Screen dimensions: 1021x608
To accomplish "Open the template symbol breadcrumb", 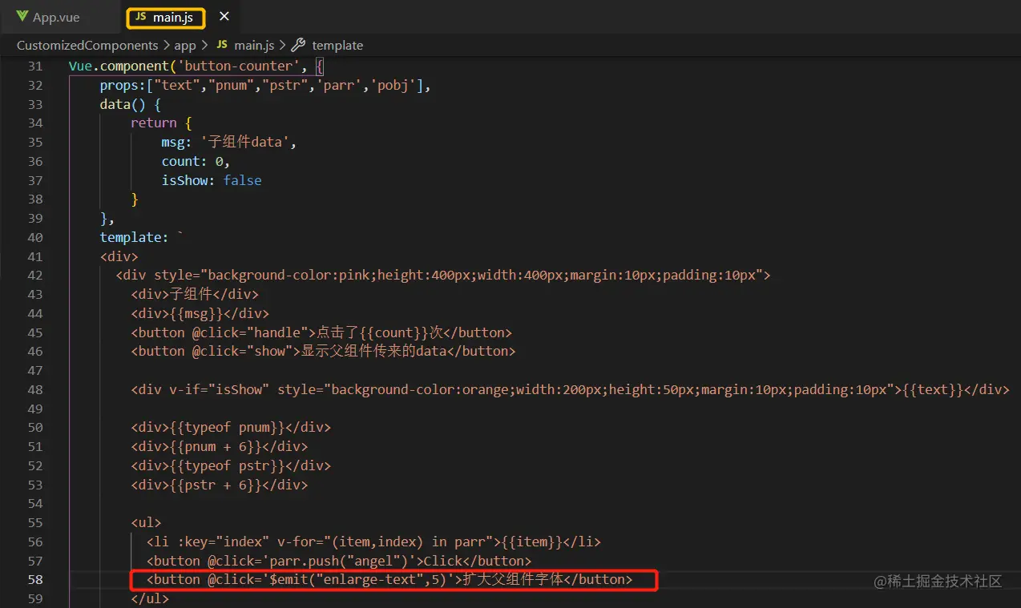I will tap(337, 46).
